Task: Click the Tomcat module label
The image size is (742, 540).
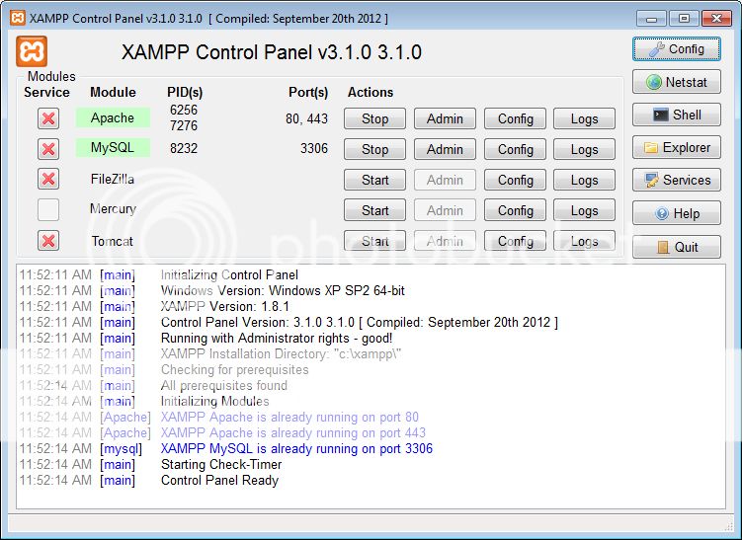Action: point(113,241)
